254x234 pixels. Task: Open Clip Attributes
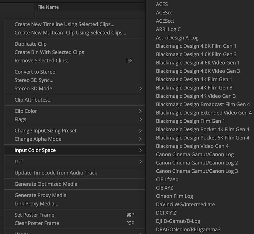click(33, 100)
